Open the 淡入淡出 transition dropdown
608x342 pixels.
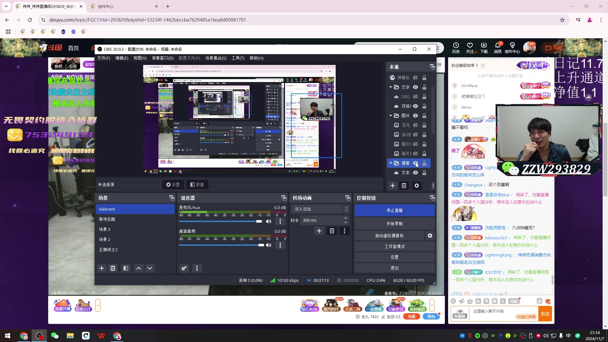pos(320,209)
